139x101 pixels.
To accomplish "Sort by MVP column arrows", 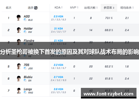I will coord(78,8).
